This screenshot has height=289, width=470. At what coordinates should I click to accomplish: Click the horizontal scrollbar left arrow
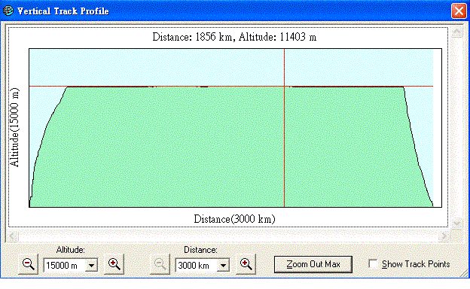click(12, 236)
